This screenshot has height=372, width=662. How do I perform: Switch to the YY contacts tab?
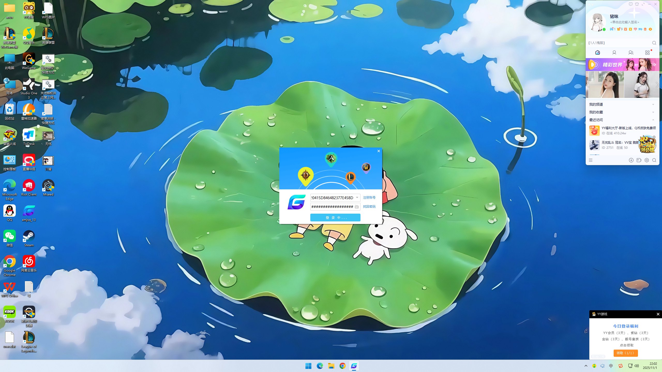tap(614, 53)
